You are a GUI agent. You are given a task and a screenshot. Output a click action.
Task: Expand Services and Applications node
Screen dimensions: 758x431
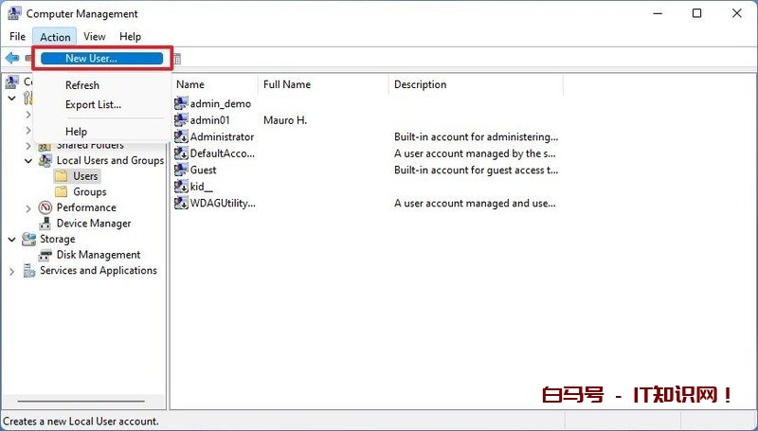[12, 271]
